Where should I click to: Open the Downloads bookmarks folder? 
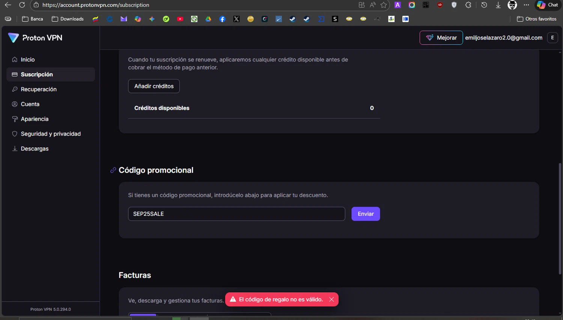(x=68, y=19)
